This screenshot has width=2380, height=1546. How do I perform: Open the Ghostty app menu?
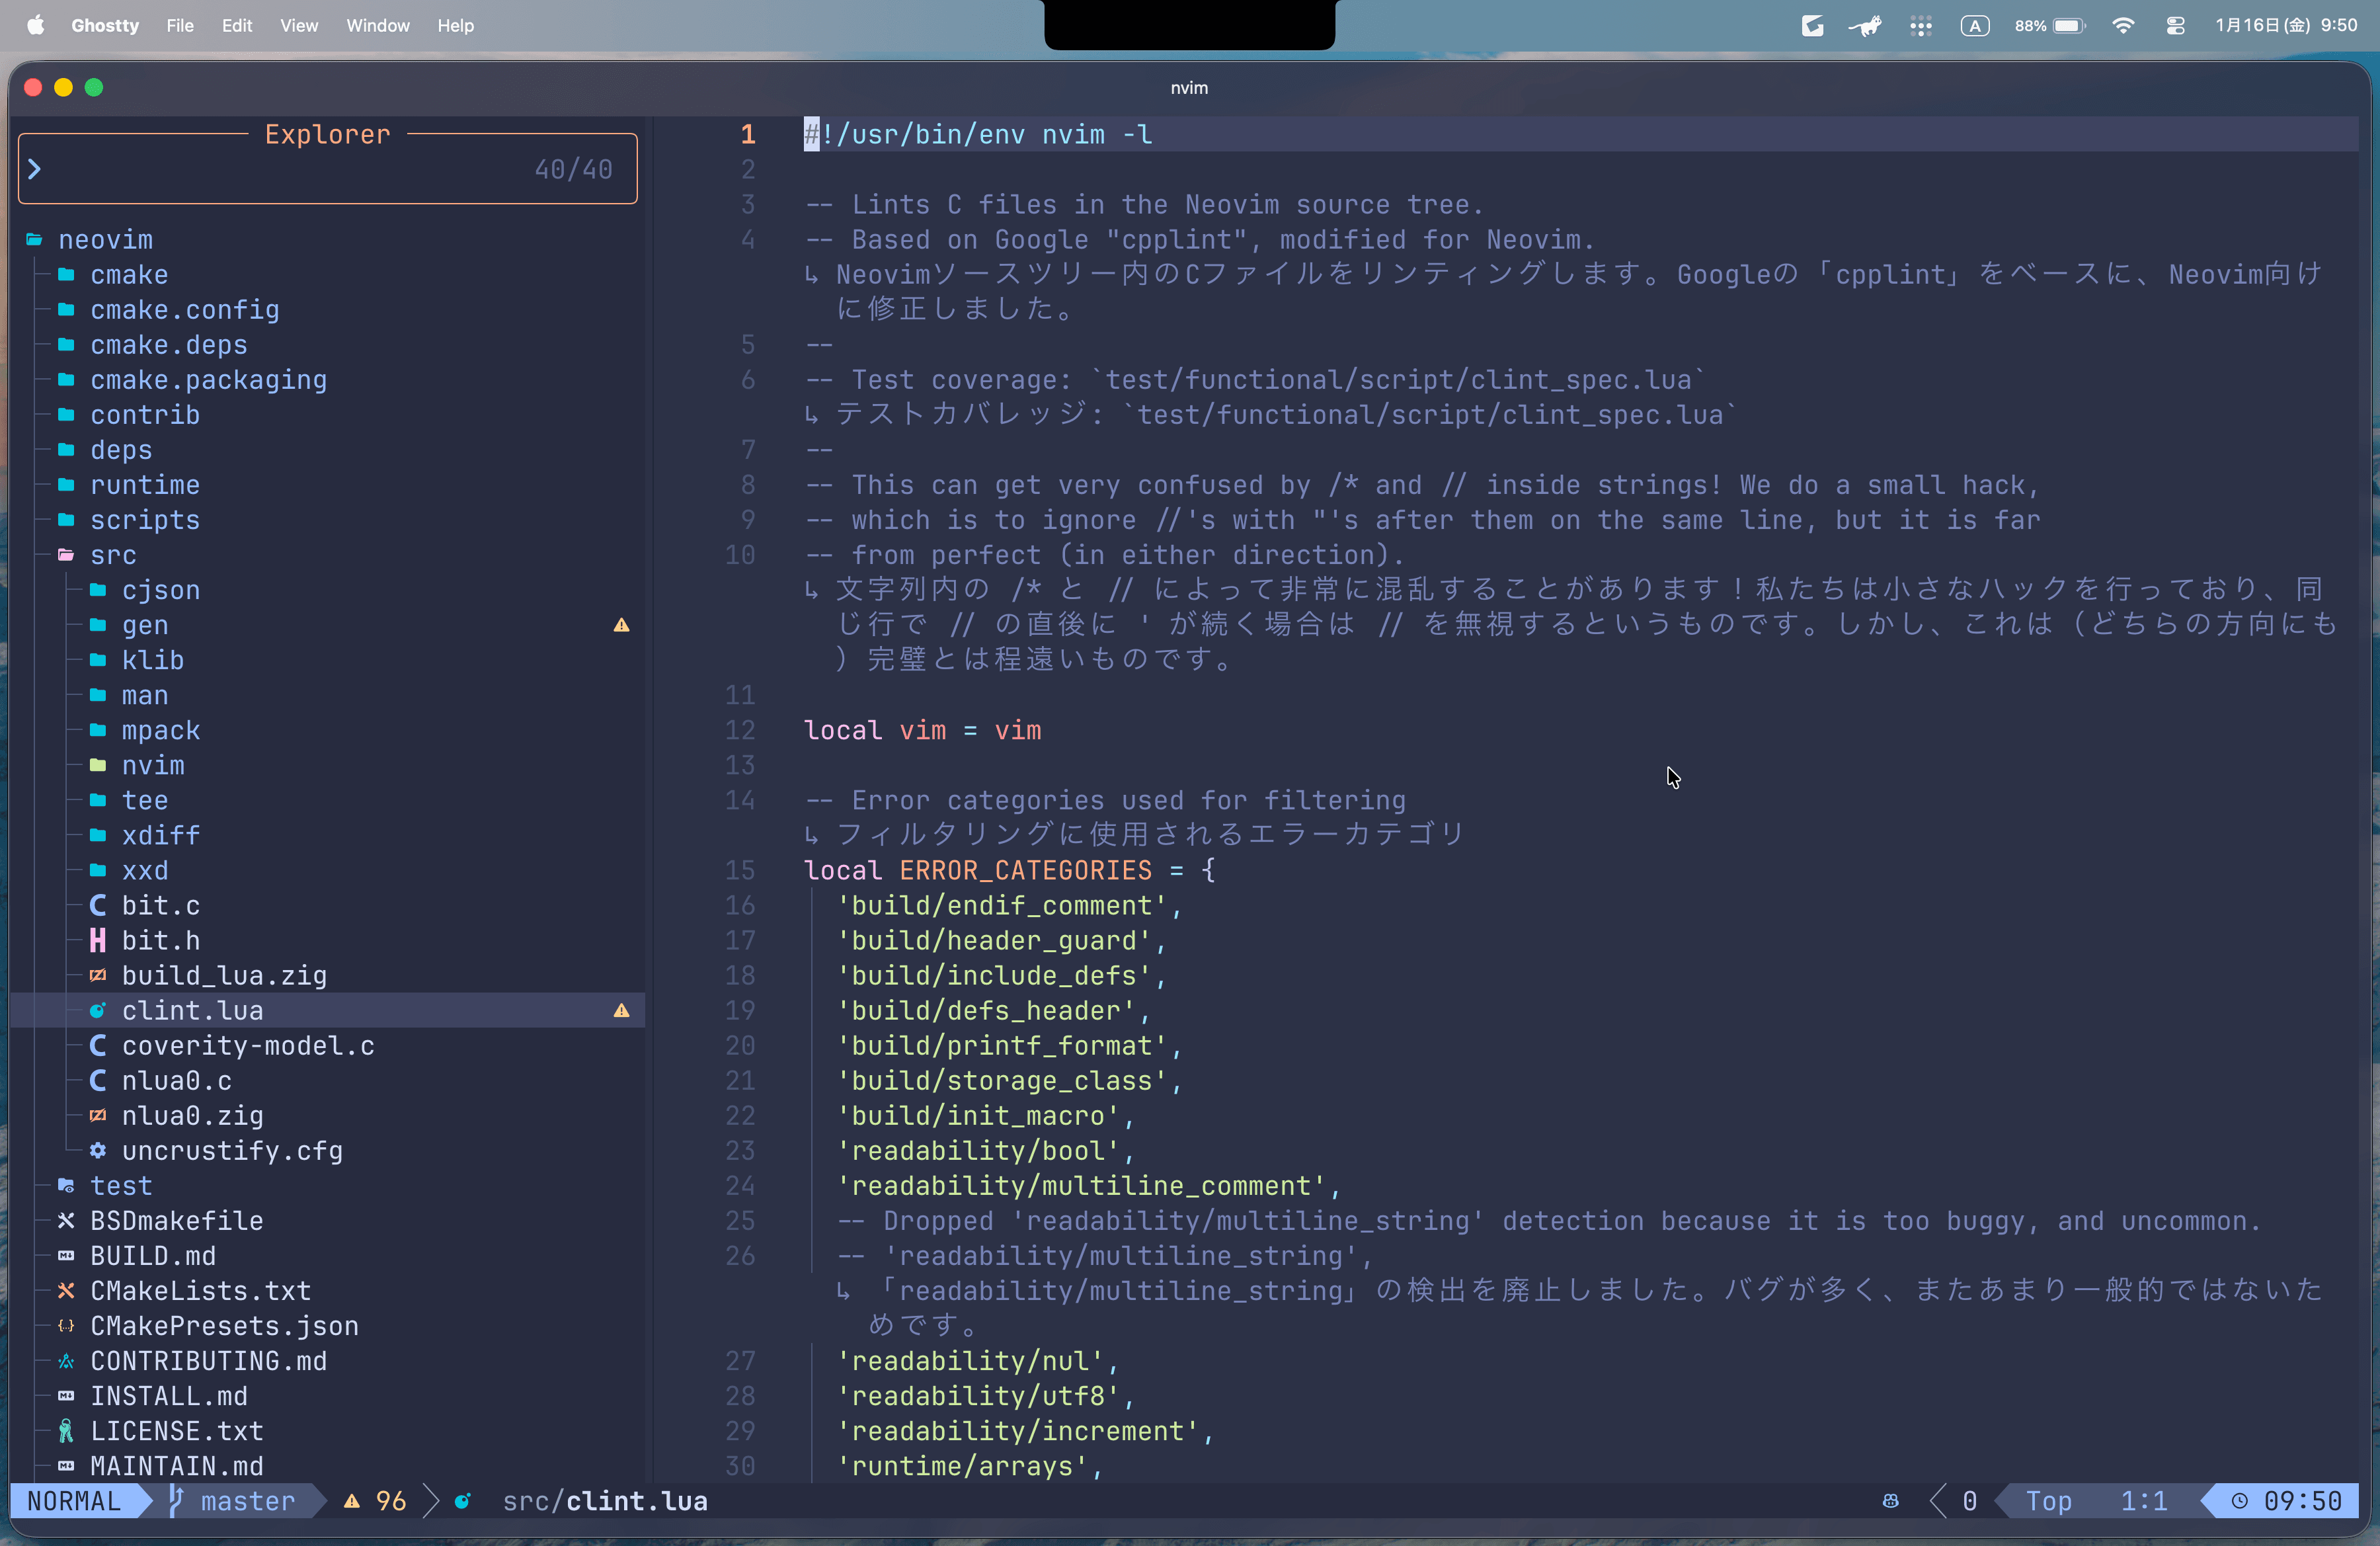coord(105,26)
